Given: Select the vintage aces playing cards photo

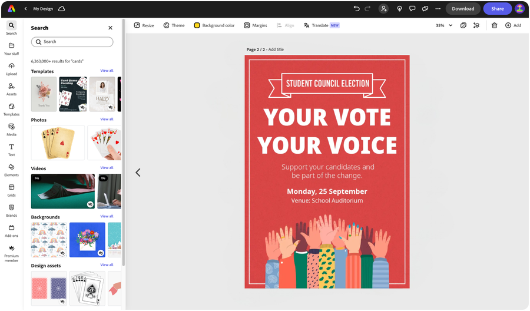Looking at the screenshot, I should click(58, 143).
